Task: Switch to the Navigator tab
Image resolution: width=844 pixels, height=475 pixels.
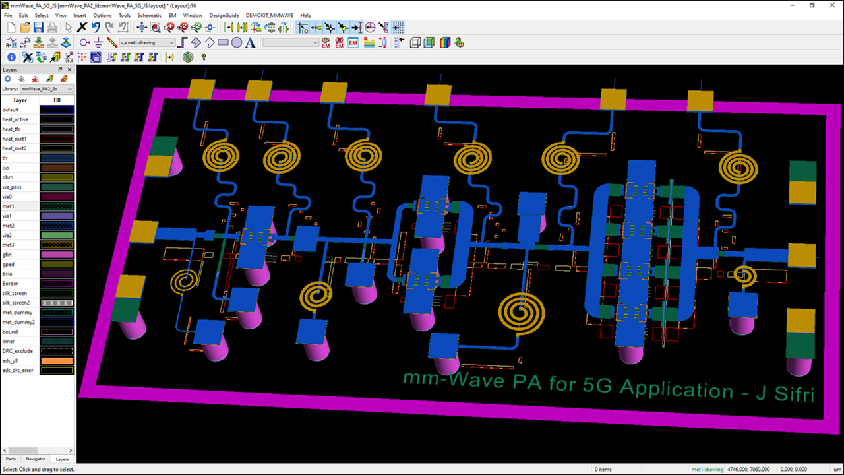Action: tap(36, 459)
